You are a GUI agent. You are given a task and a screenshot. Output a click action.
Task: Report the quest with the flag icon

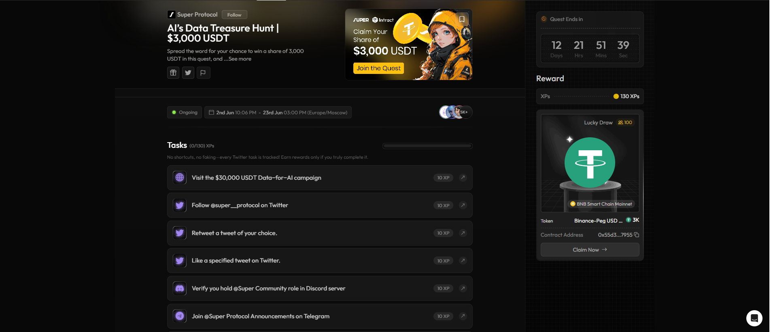pyautogui.click(x=203, y=73)
